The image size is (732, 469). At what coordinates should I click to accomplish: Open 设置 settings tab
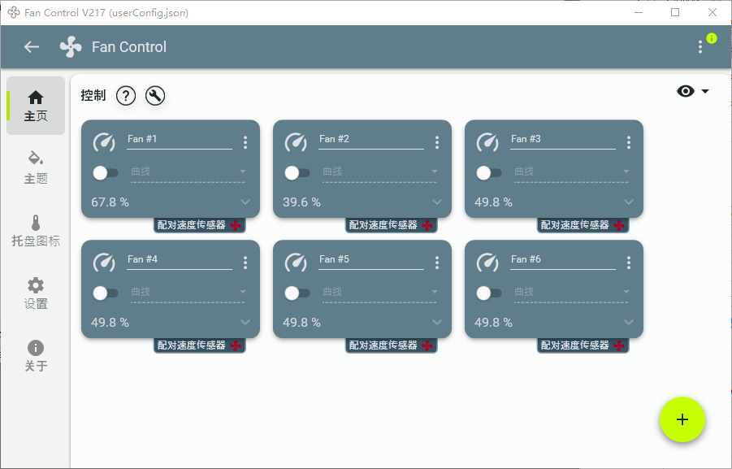pyautogui.click(x=36, y=293)
